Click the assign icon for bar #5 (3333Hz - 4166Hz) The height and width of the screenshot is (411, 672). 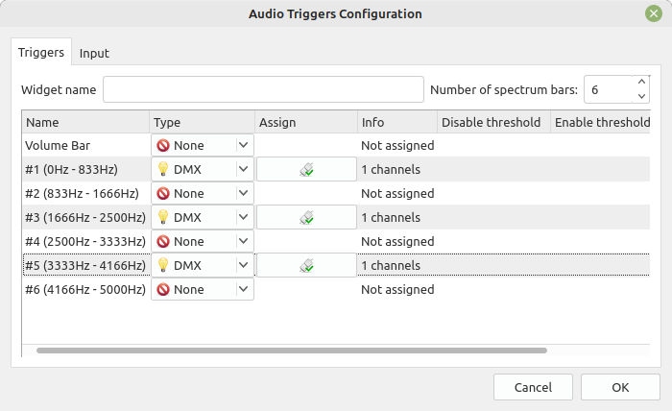[x=306, y=265]
